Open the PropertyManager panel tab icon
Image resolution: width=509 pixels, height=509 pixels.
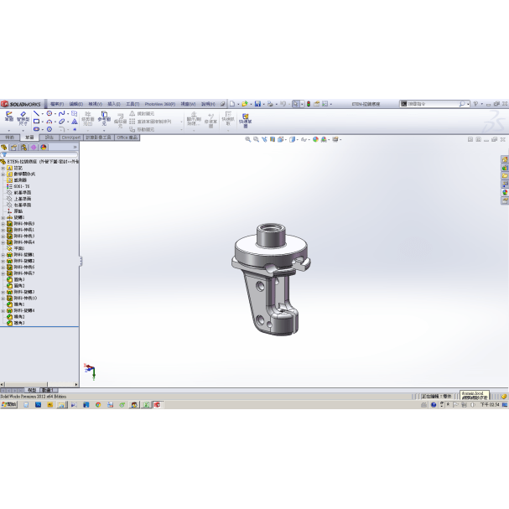13,147
